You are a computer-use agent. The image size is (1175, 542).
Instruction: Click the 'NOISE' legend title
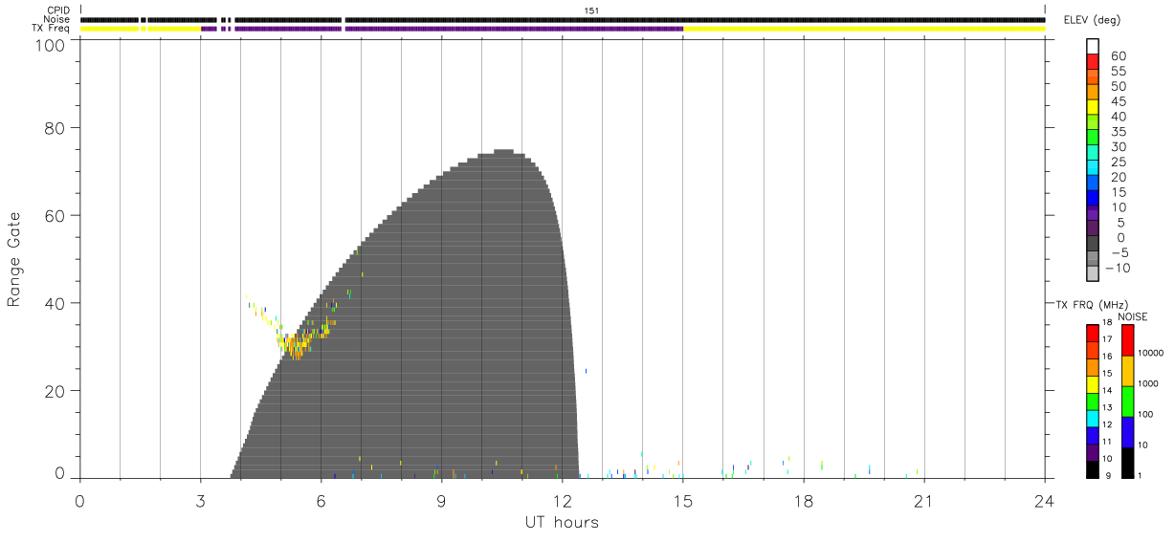click(x=1133, y=316)
